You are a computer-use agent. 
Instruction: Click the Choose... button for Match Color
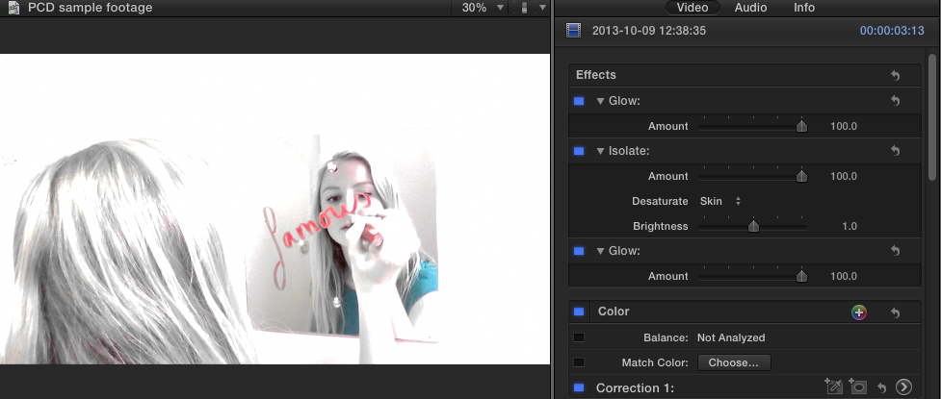733,362
